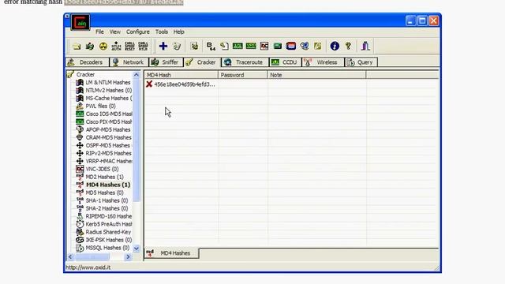Select MS-Cache Hashes in tree
Image resolution: width=505 pixels, height=284 pixels.
point(109,98)
